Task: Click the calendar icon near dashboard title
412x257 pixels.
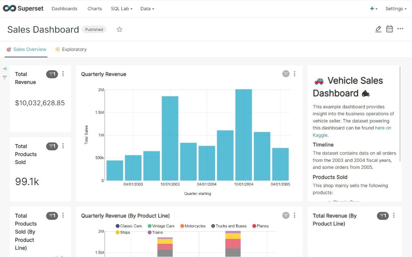Action: pyautogui.click(x=389, y=29)
